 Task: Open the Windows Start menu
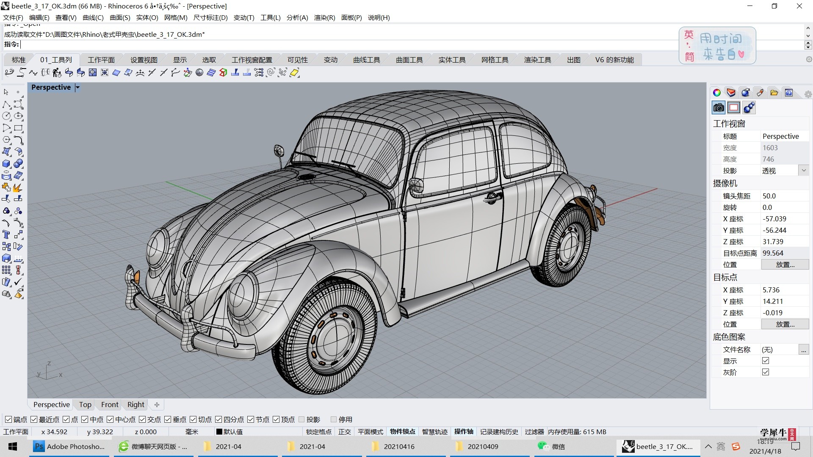click(x=13, y=446)
